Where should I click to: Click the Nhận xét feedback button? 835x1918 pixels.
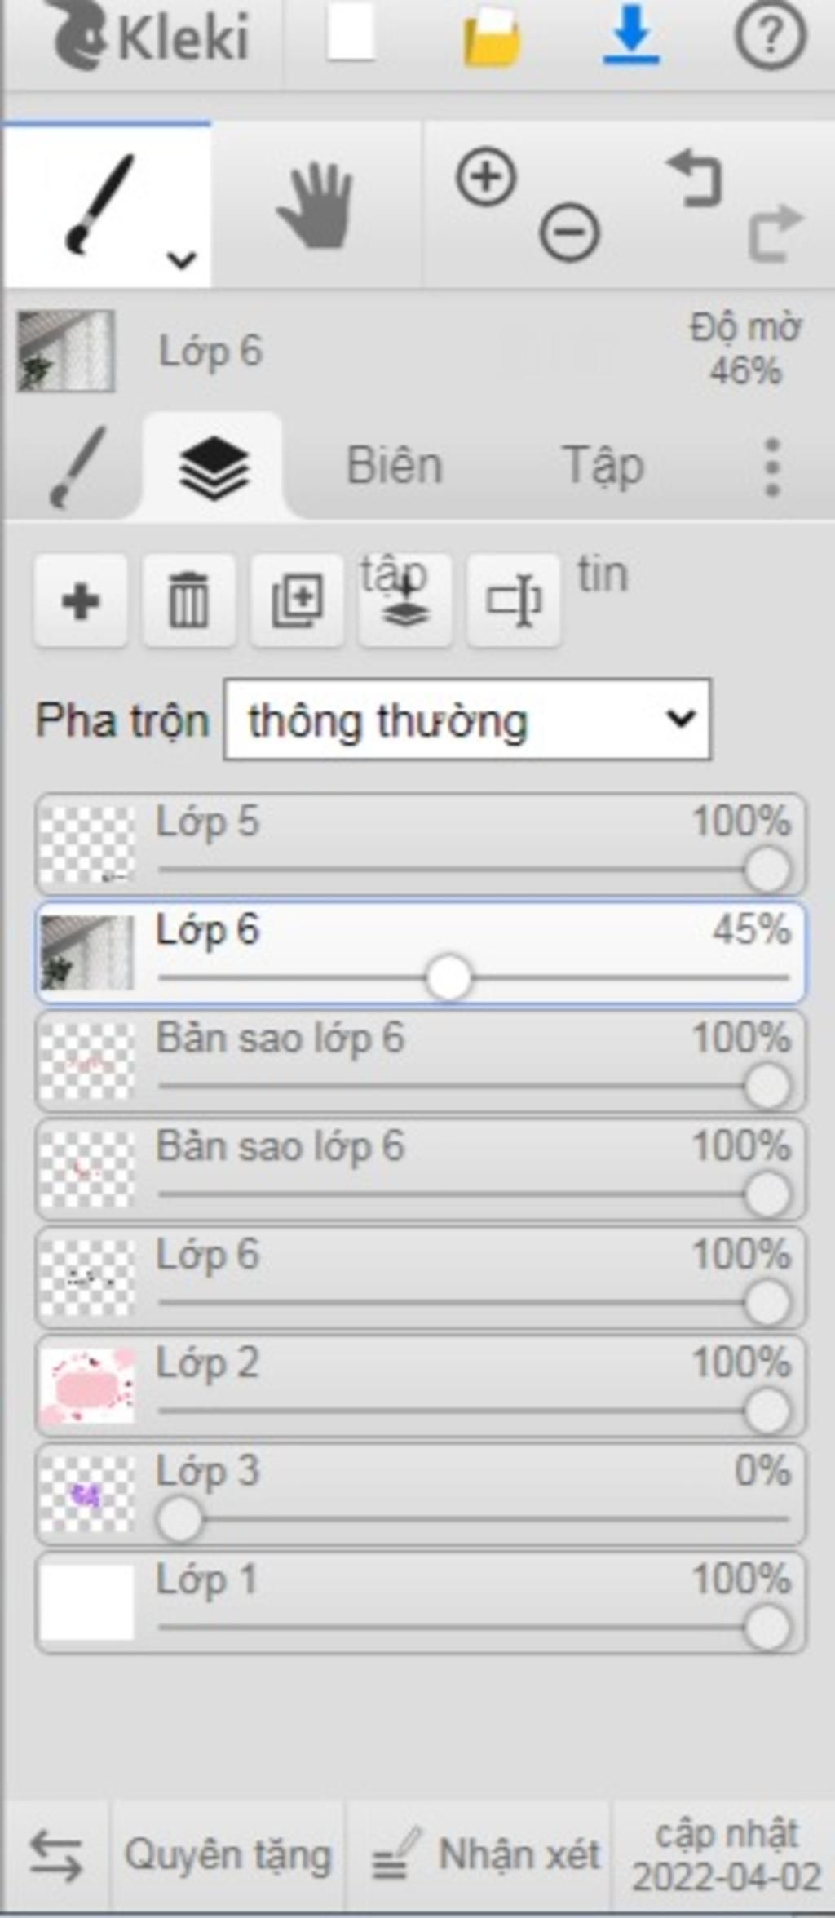point(486,1855)
